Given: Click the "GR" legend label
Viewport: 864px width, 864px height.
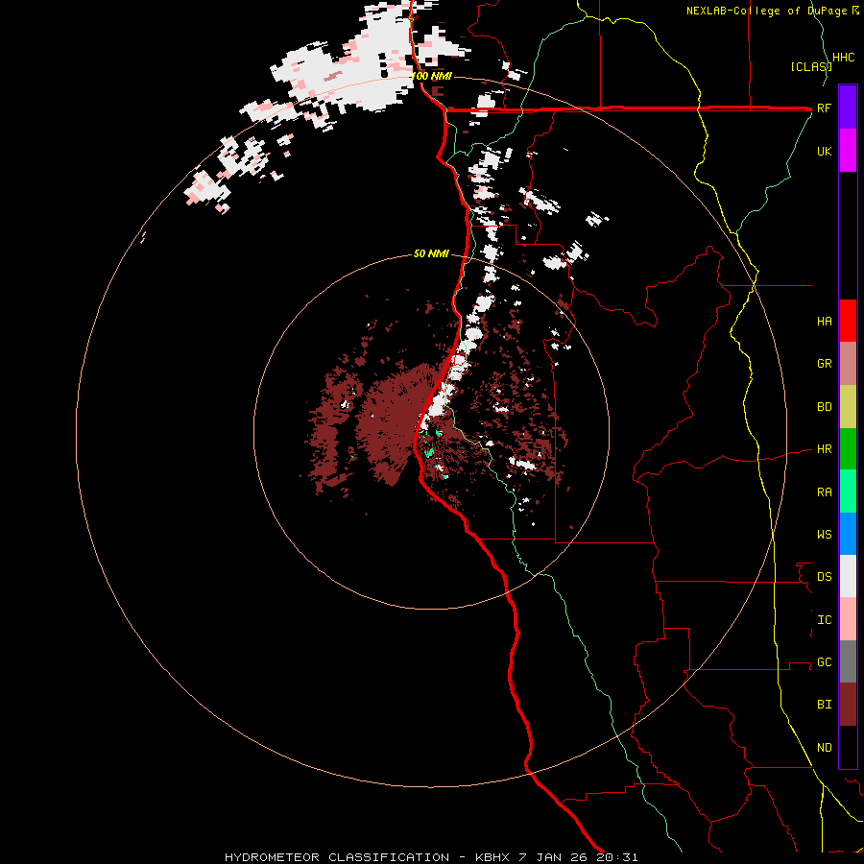Looking at the screenshot, I should point(824,364).
